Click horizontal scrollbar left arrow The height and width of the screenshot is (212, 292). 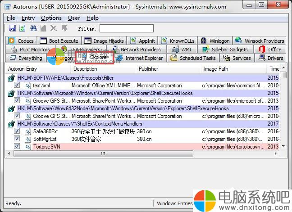[x=9, y=153]
